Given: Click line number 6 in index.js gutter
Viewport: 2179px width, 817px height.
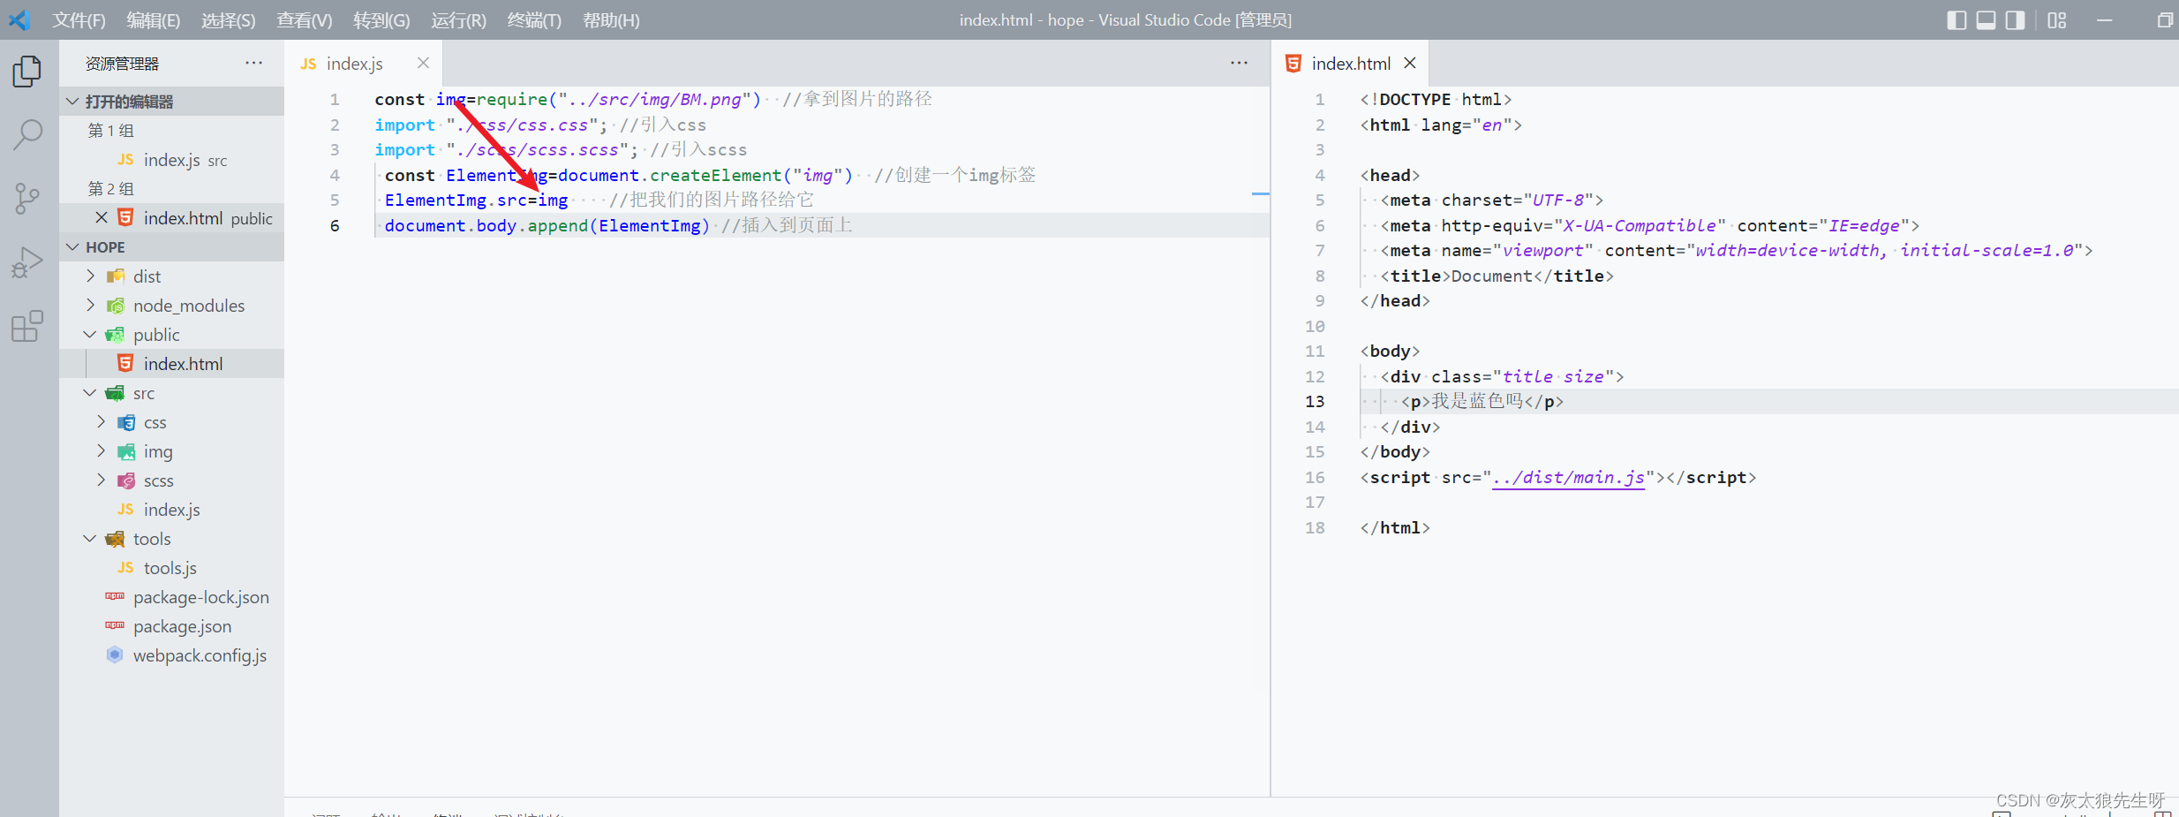Looking at the screenshot, I should pos(335,225).
